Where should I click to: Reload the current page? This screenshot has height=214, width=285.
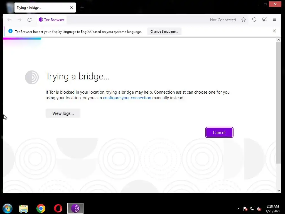point(30,20)
